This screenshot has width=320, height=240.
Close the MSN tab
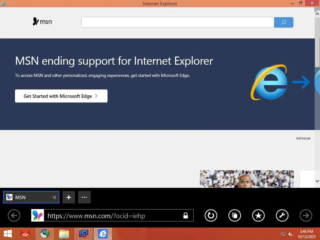(54, 197)
